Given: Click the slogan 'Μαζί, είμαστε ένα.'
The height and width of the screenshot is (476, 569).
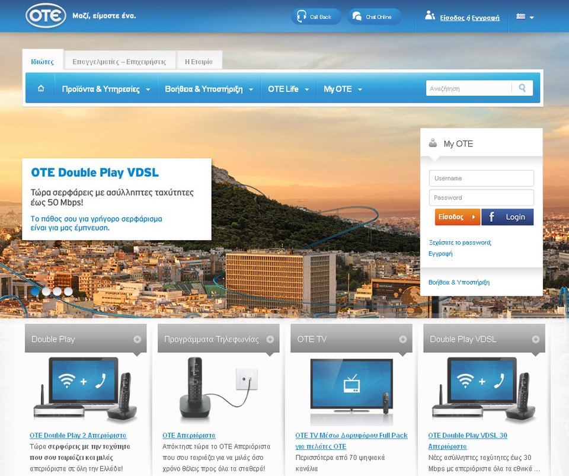Looking at the screenshot, I should click(104, 16).
